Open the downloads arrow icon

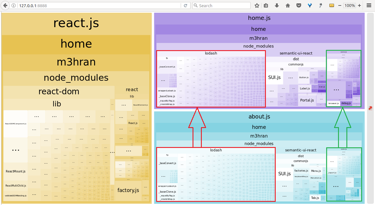277,5
